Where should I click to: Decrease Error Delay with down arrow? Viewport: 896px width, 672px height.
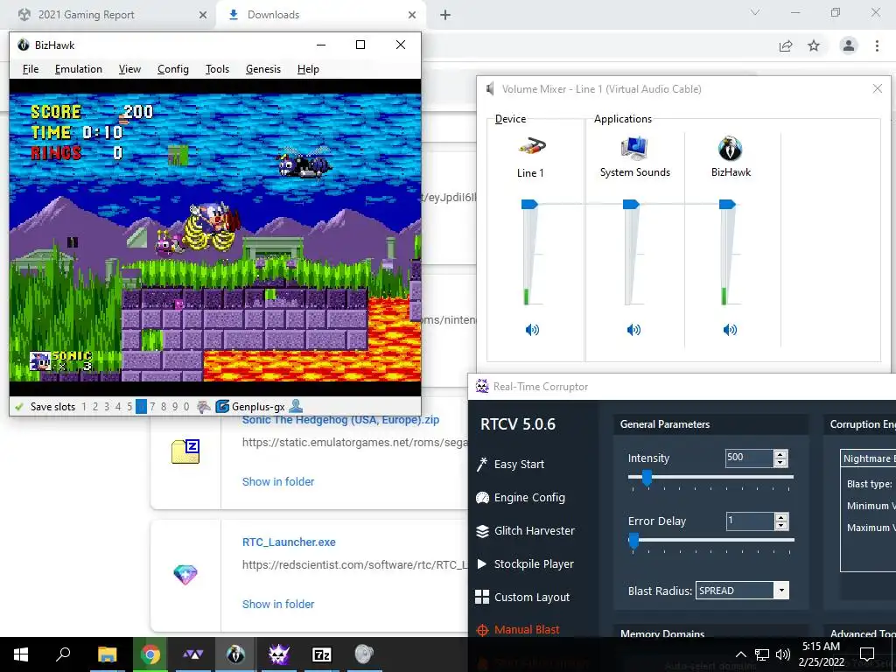(780, 525)
